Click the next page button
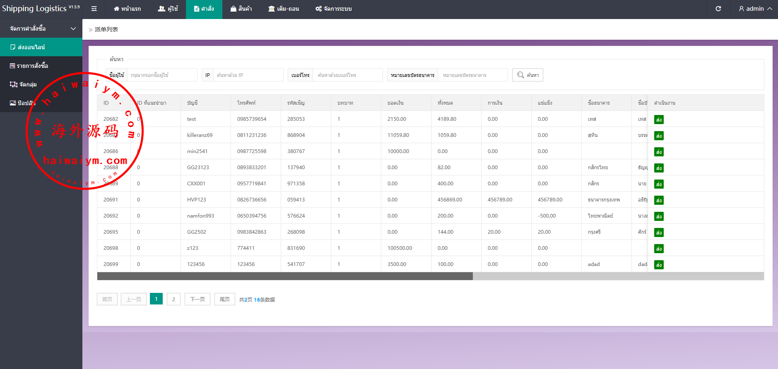The width and height of the screenshot is (778, 369). click(x=197, y=299)
